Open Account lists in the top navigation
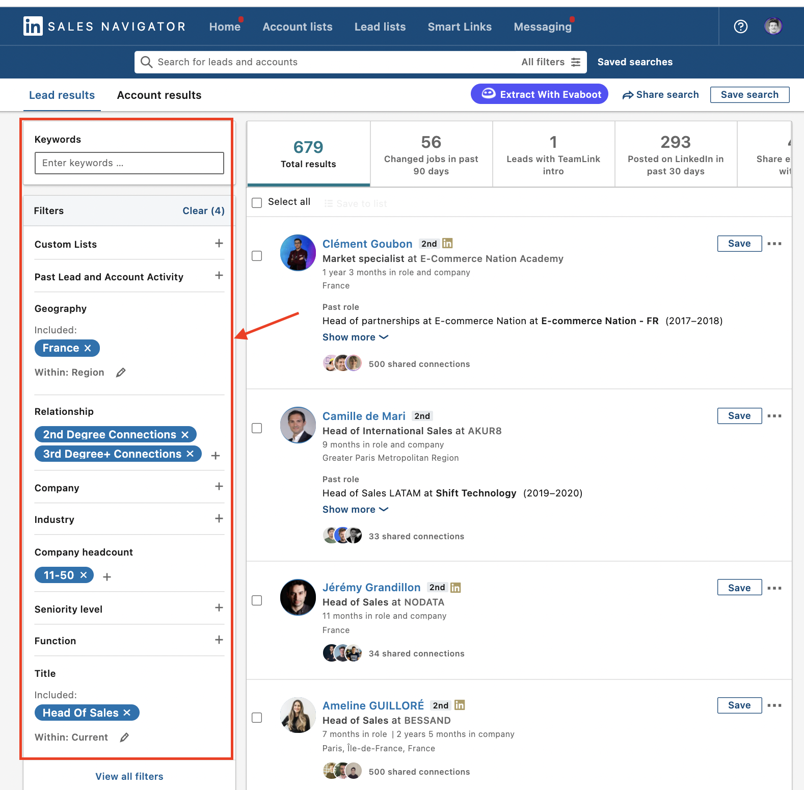The image size is (804, 790). 298,27
